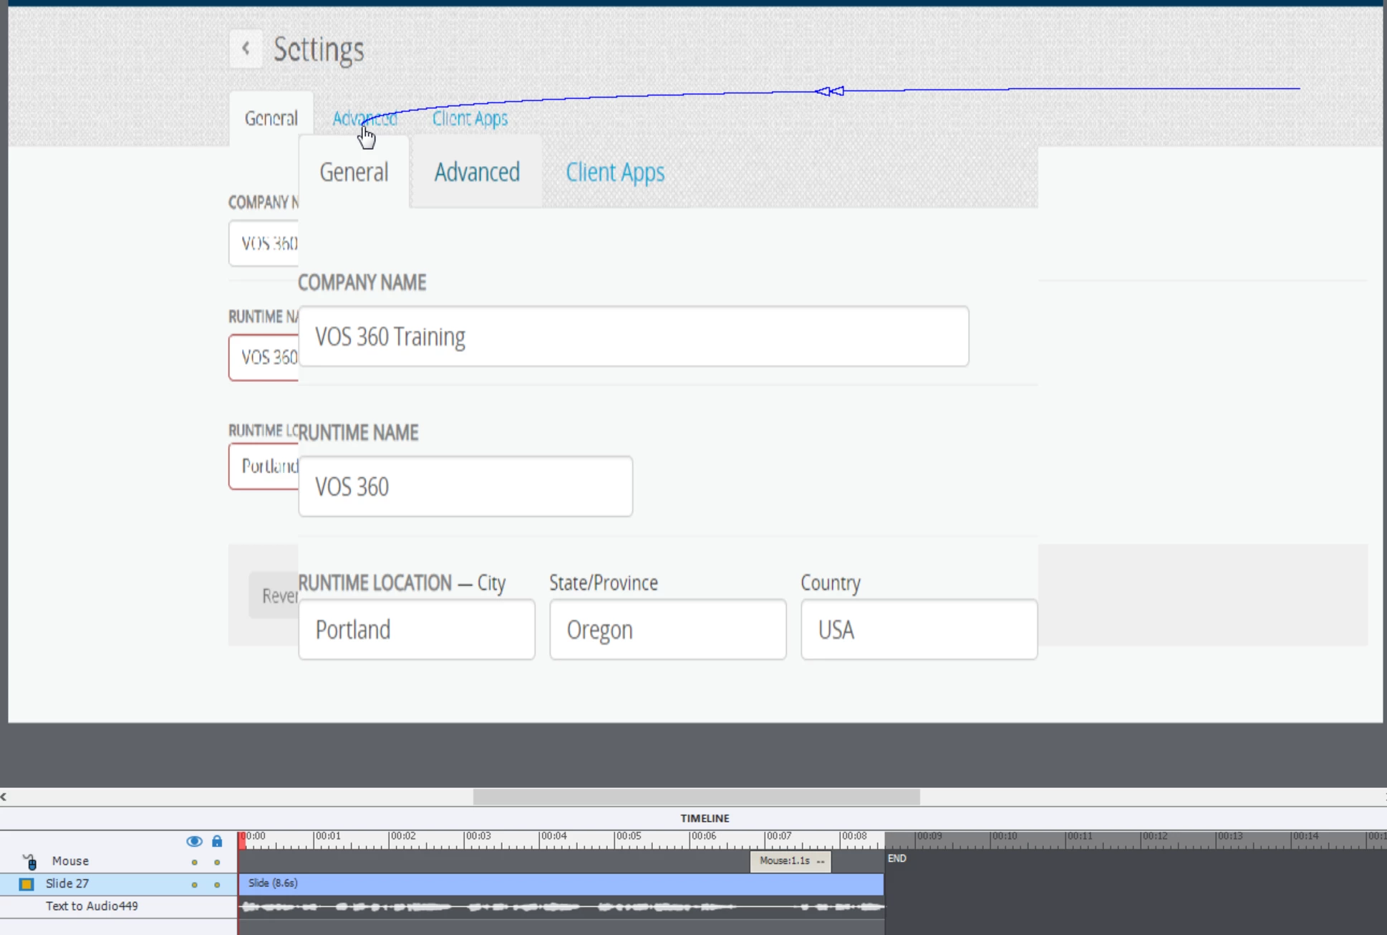This screenshot has height=935, width=1387.
Task: Click the 00:05 mark on the timeline ruler
Action: pyautogui.click(x=629, y=836)
